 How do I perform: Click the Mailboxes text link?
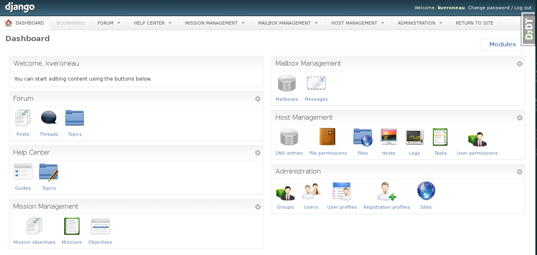pyautogui.click(x=287, y=99)
